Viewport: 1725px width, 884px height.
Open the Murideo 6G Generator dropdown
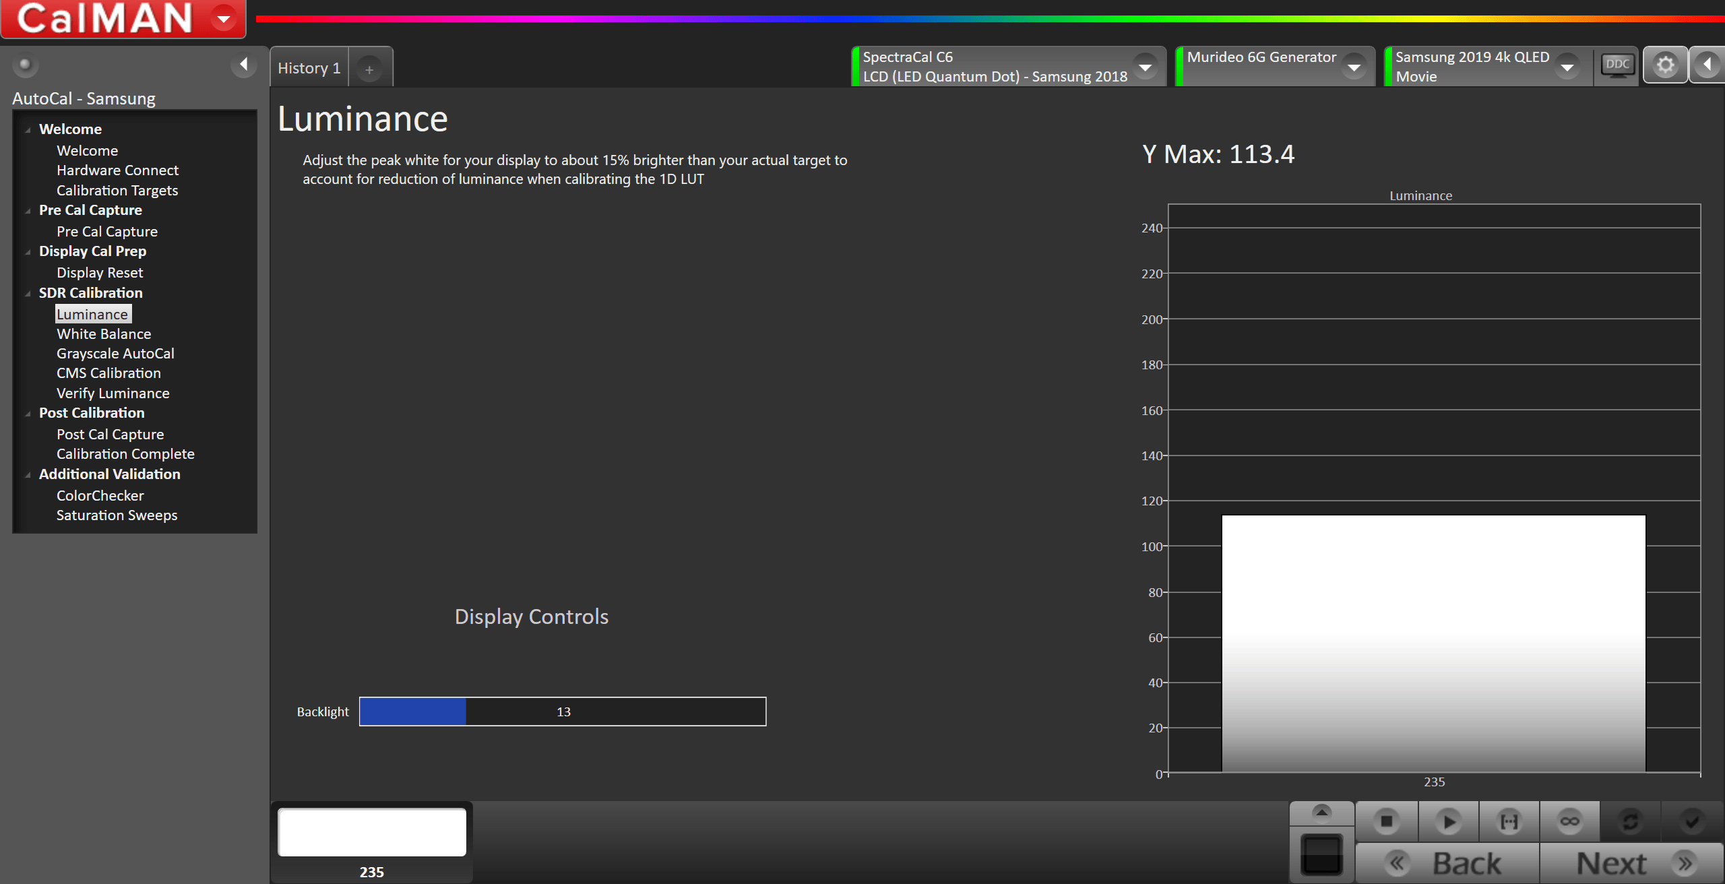[x=1354, y=67]
